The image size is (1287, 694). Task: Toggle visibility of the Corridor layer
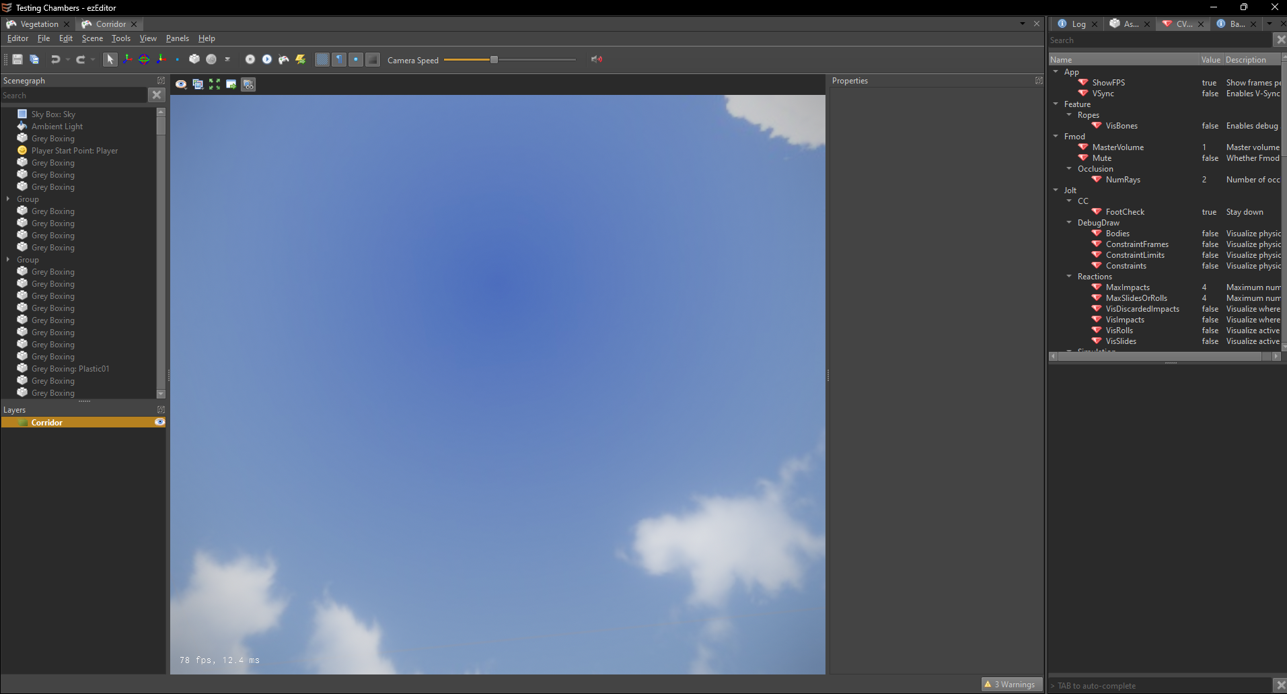click(159, 422)
